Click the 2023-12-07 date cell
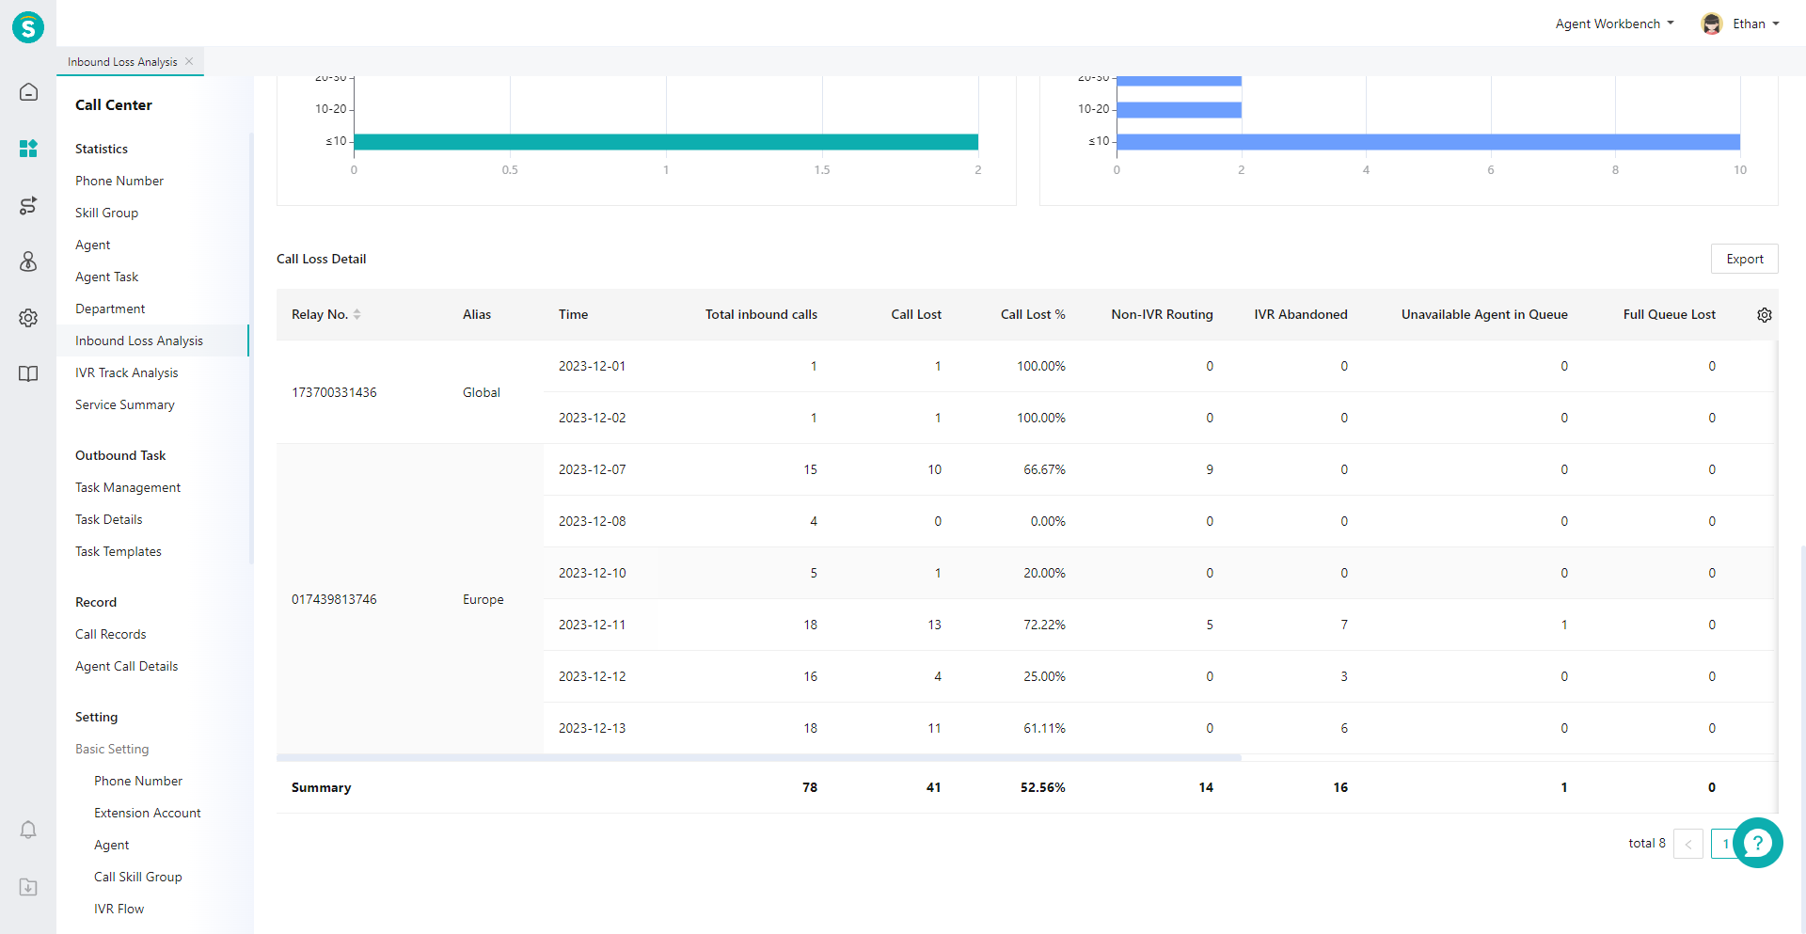1806x934 pixels. click(592, 469)
